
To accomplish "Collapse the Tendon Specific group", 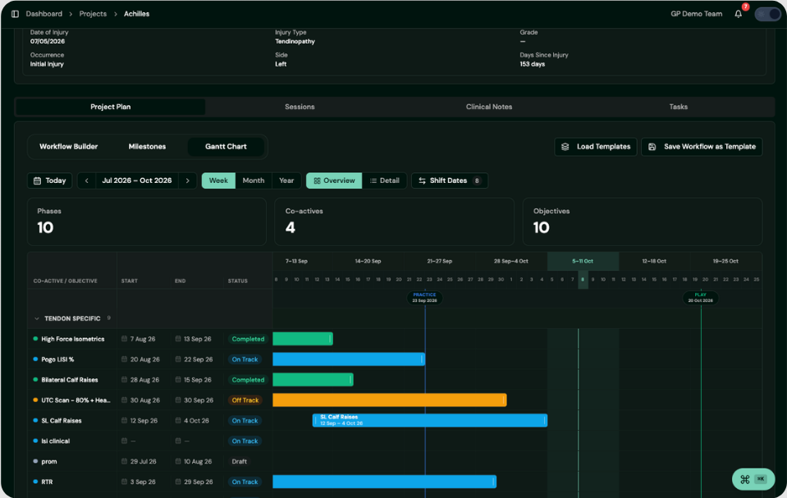I will 37,319.
